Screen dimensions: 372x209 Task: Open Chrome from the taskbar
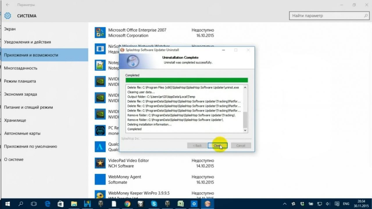127,204
